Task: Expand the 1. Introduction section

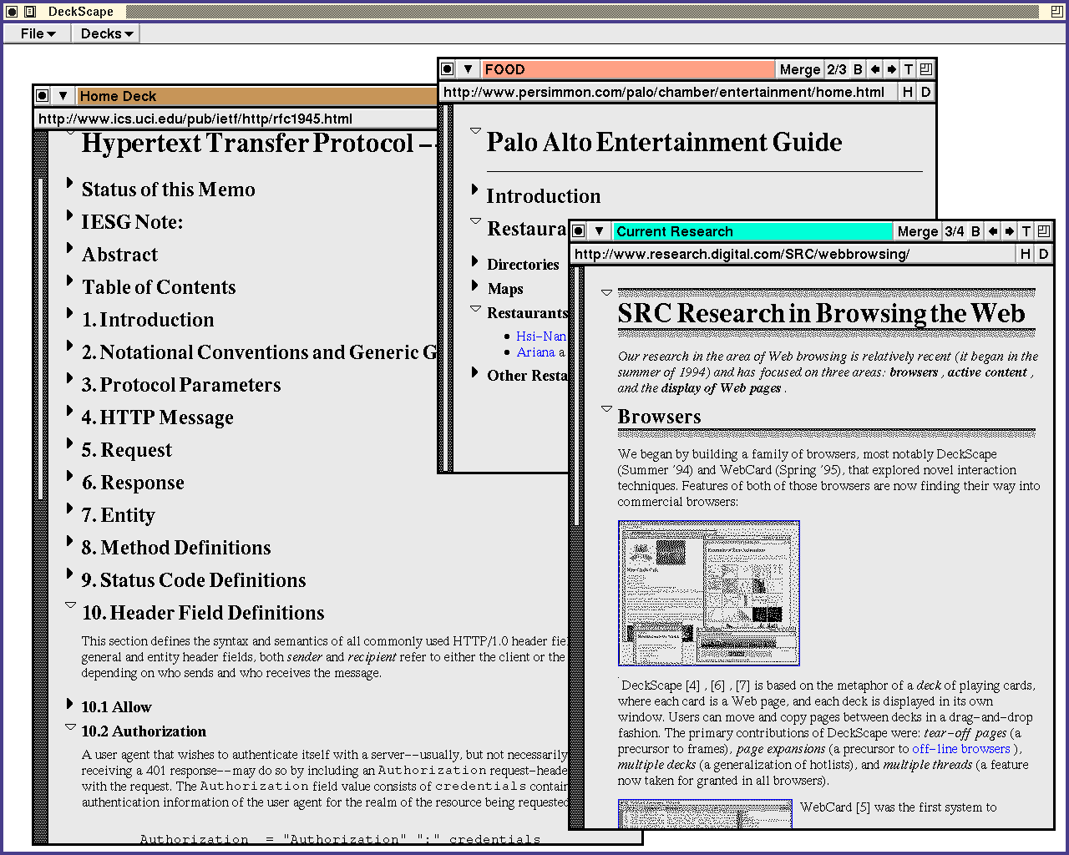Action: point(70,313)
